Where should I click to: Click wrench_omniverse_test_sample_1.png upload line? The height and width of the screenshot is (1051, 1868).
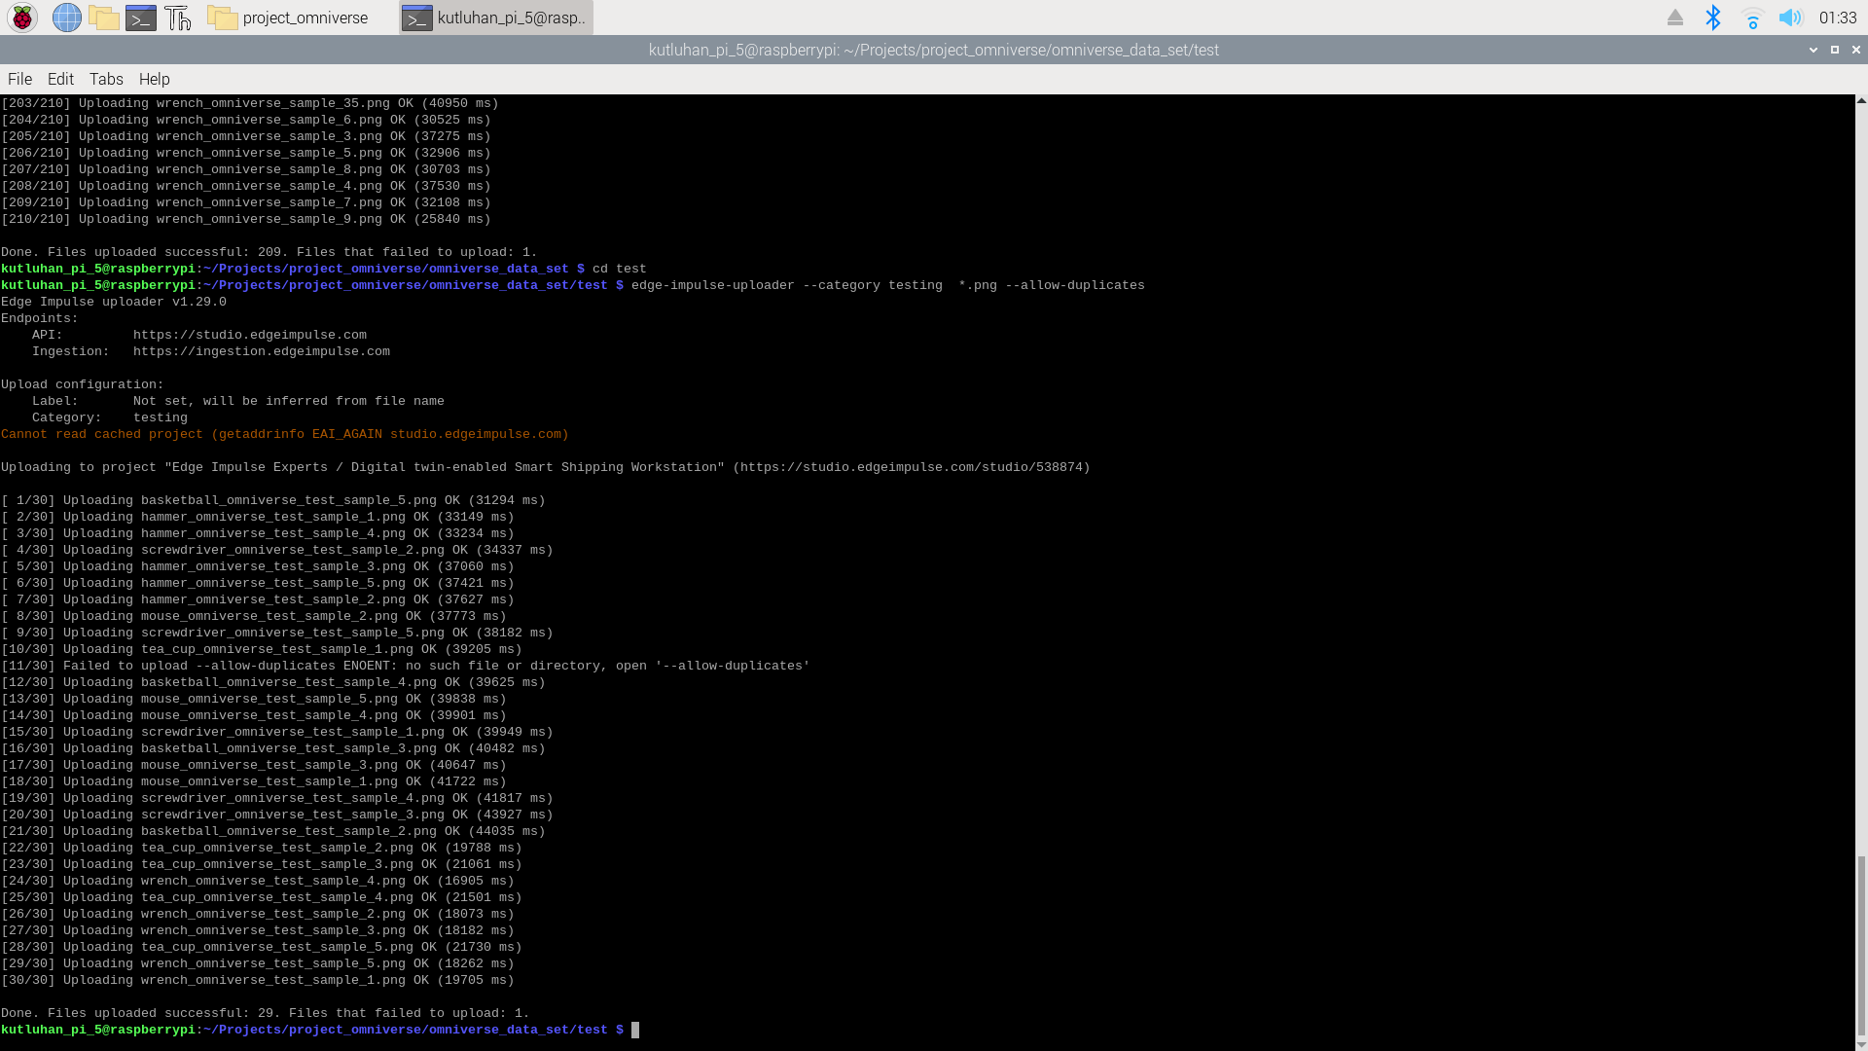258,980
